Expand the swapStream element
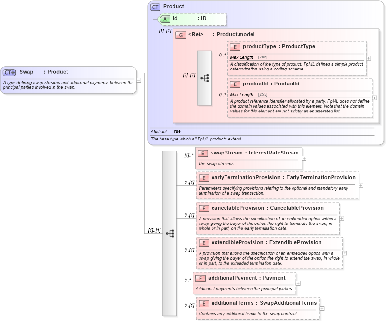386x322 pixels. (x=304, y=158)
